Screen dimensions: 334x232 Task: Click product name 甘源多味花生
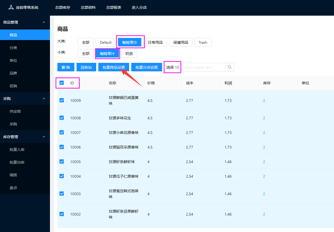click(120, 118)
